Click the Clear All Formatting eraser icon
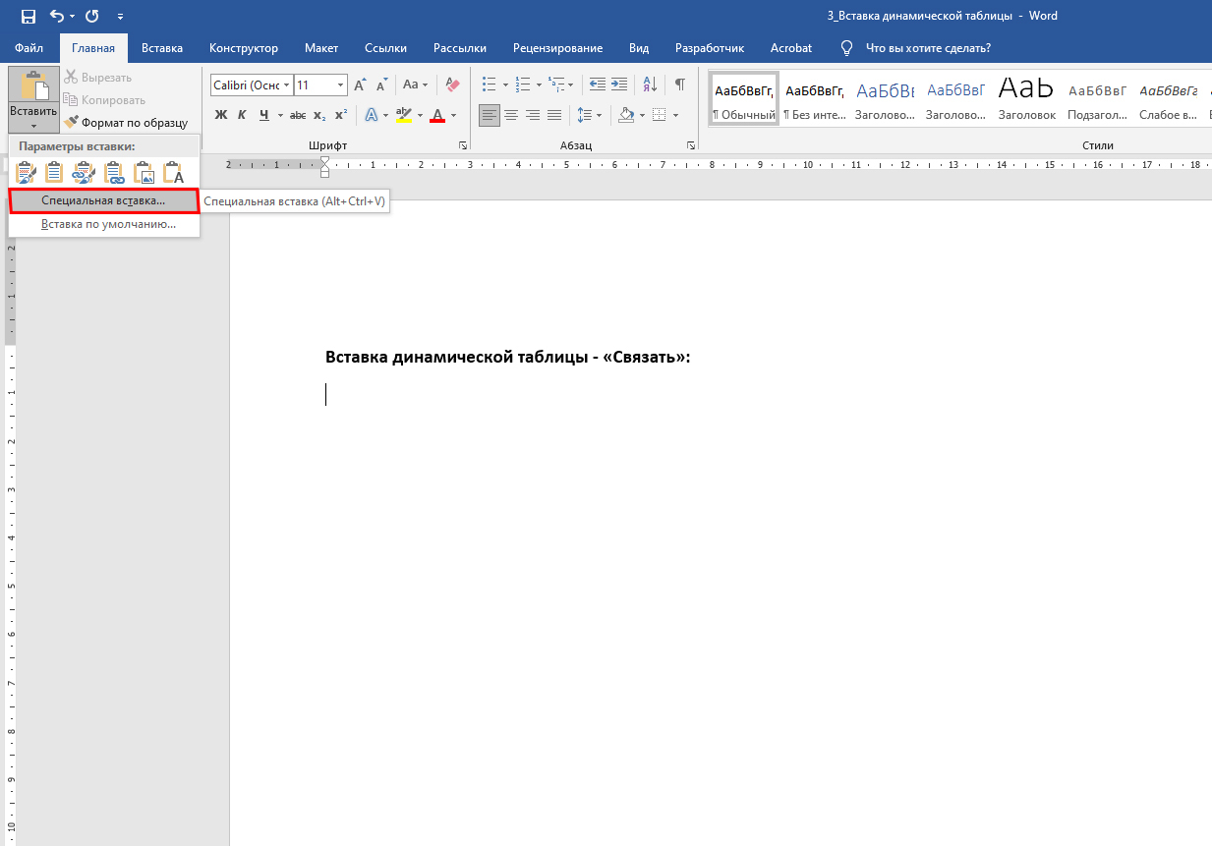The height and width of the screenshot is (846, 1212). pyautogui.click(x=452, y=85)
